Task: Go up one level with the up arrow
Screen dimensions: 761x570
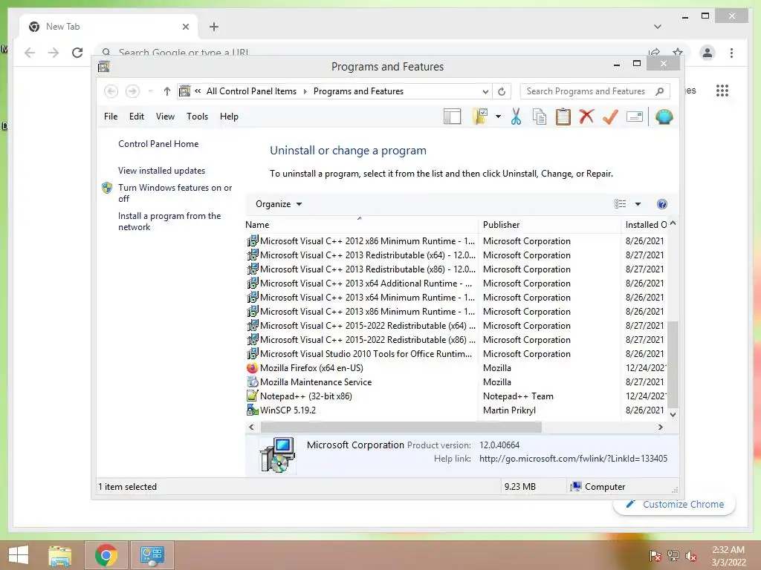Action: 166,91
